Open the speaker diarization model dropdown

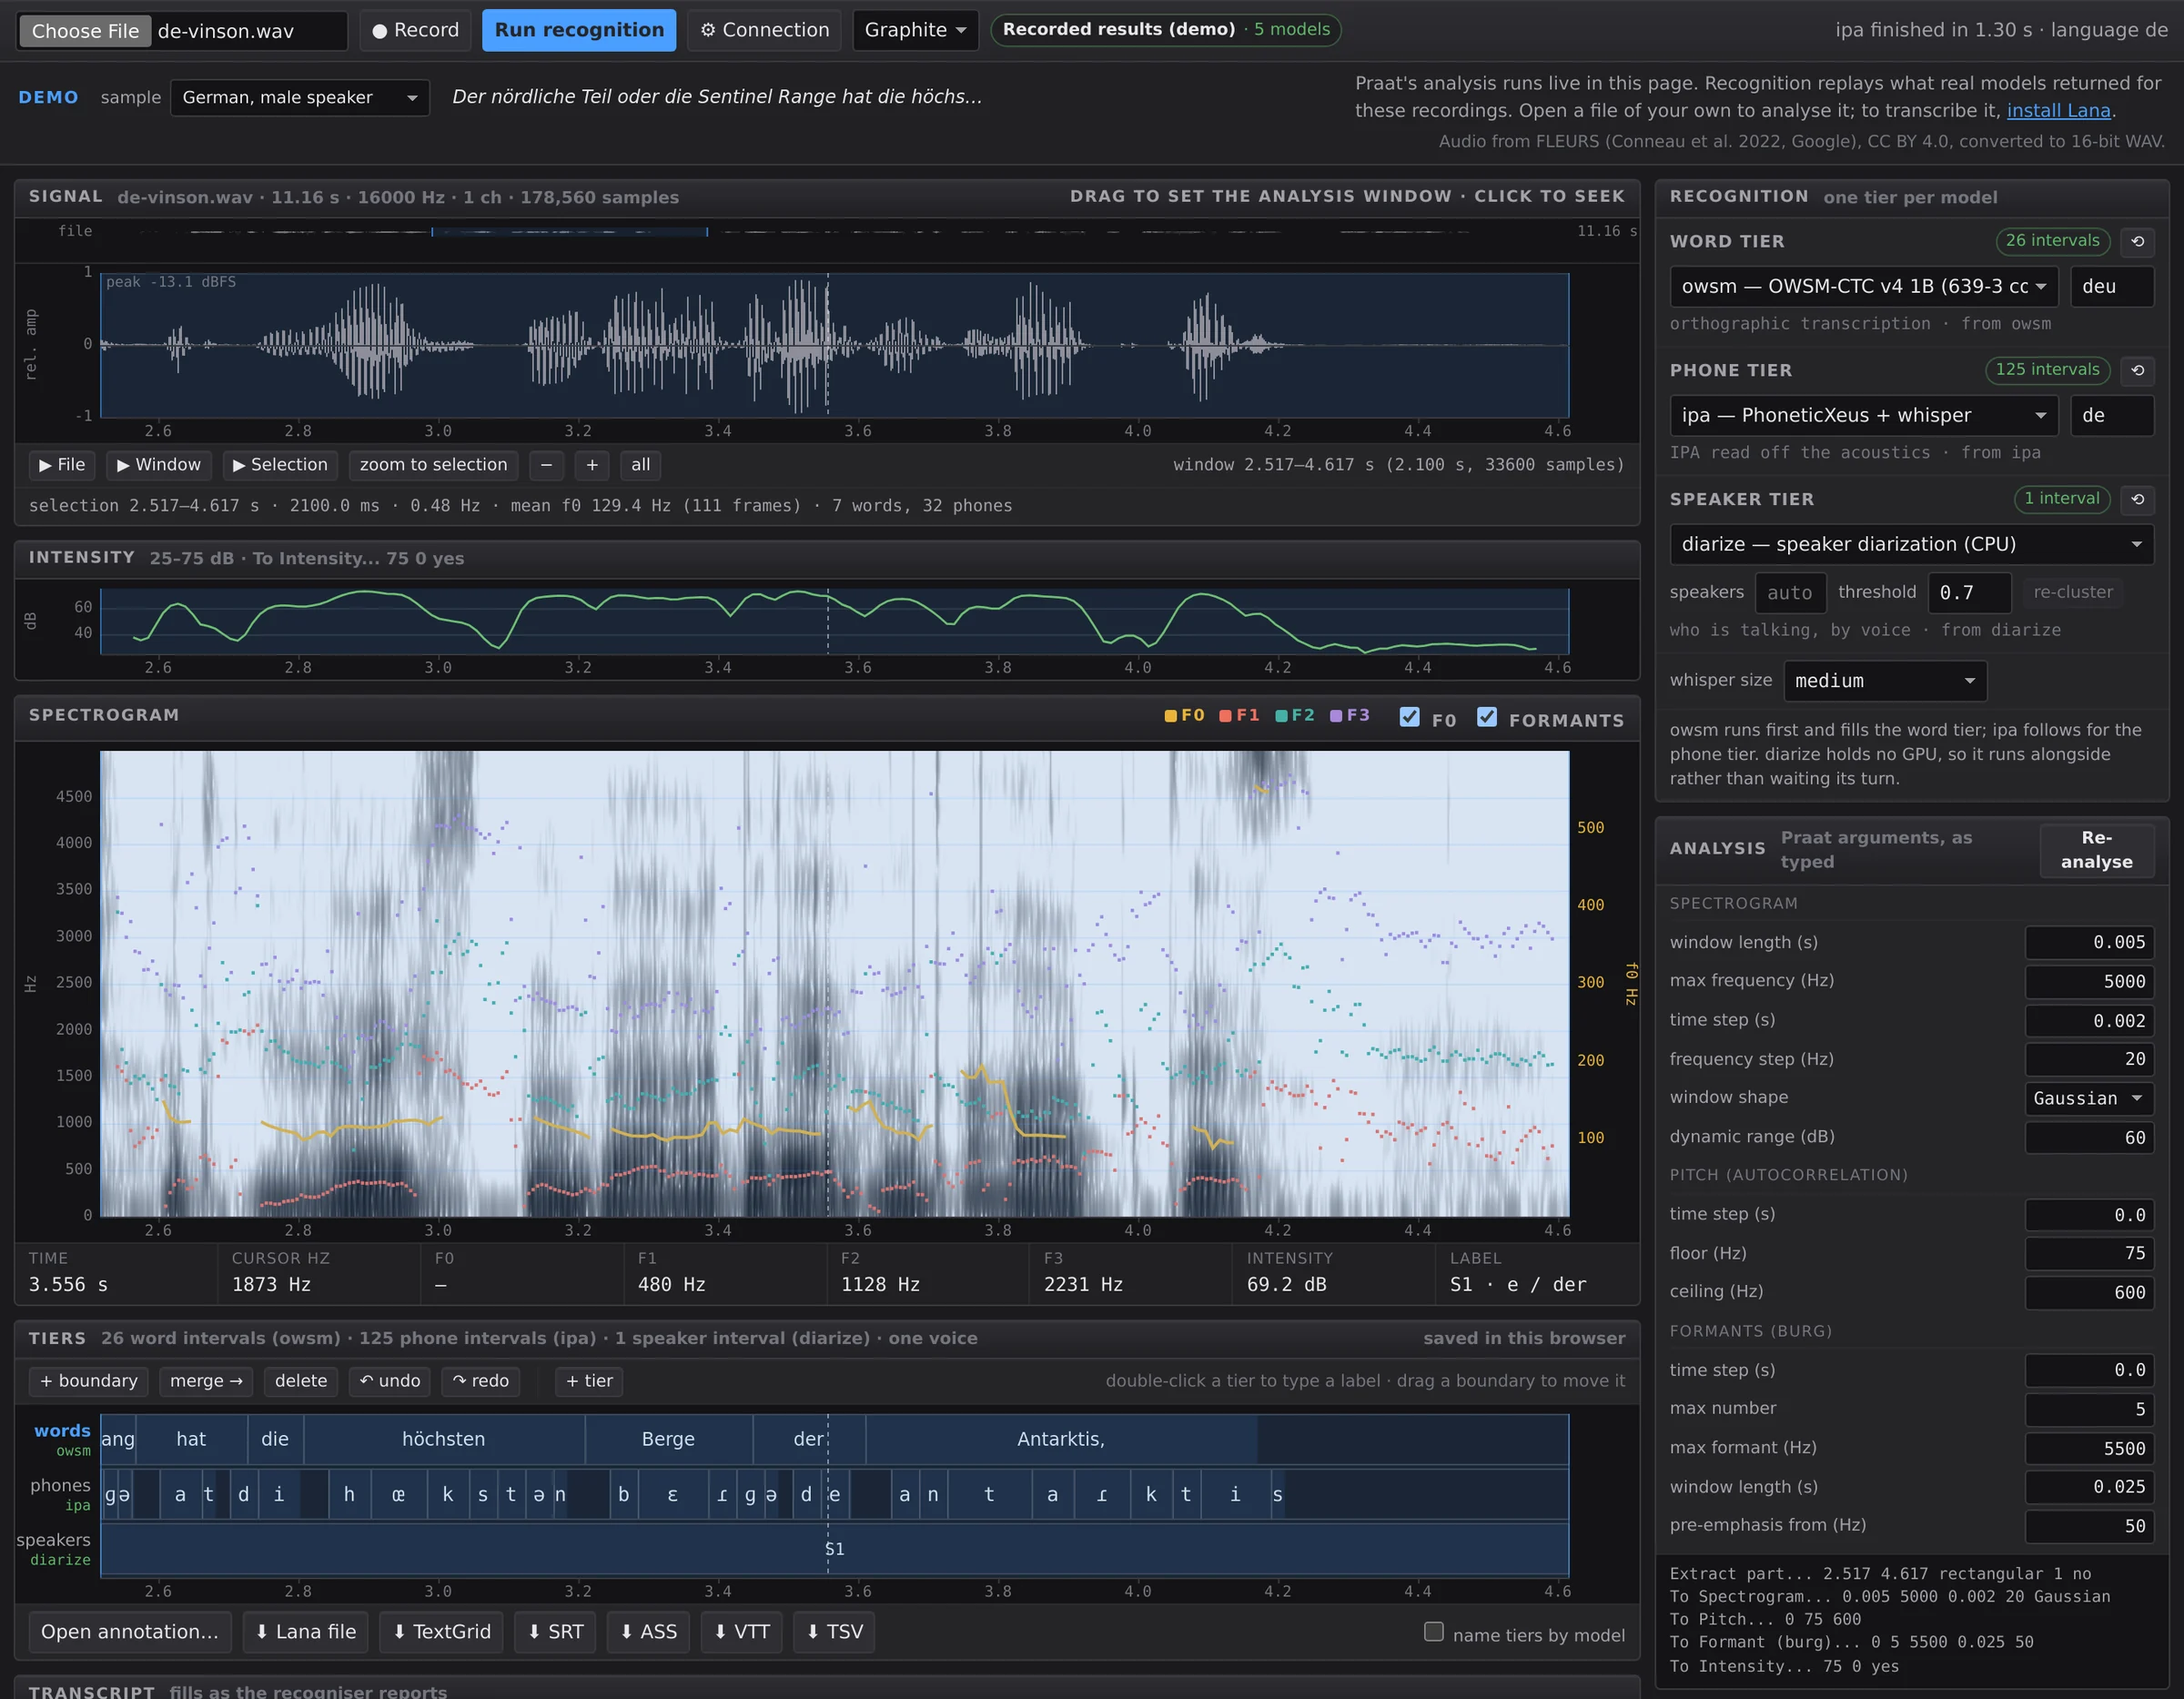pos(1912,544)
